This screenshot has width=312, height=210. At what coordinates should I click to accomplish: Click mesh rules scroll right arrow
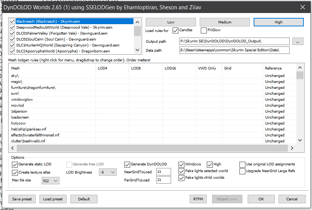[292, 148]
